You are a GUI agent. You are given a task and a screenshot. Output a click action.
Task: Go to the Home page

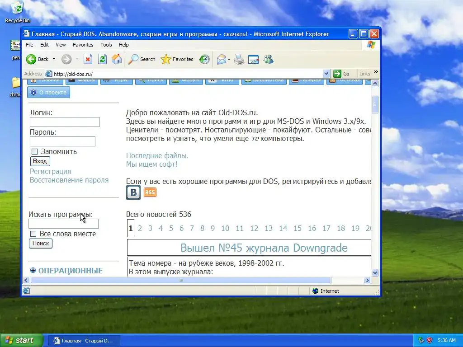click(x=117, y=59)
